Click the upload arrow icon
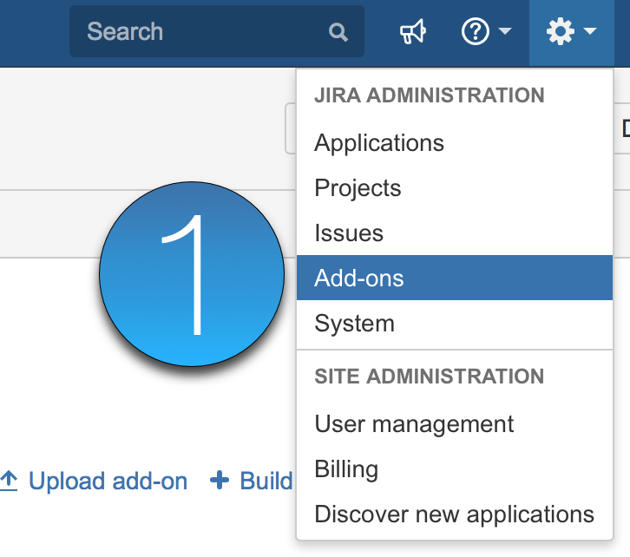This screenshot has width=630, height=557. [x=9, y=481]
